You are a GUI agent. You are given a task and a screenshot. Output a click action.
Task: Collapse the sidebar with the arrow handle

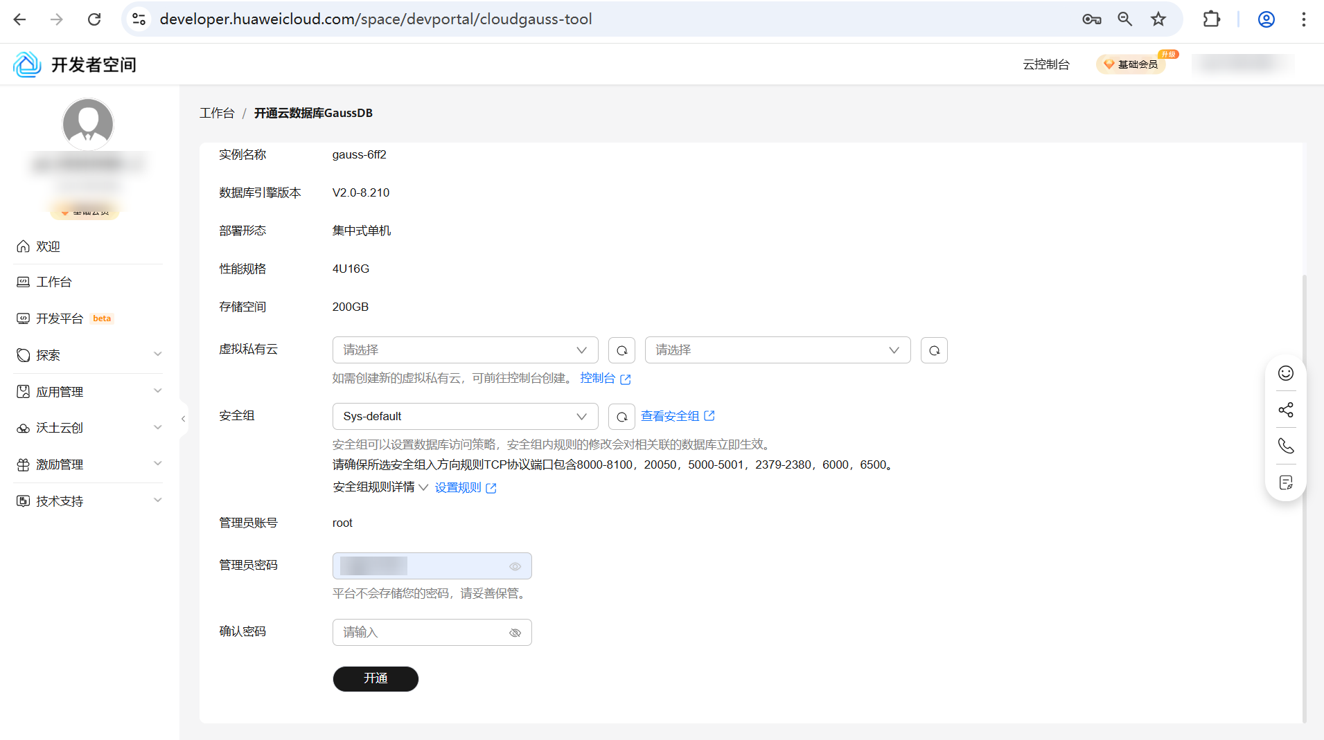[183, 419]
